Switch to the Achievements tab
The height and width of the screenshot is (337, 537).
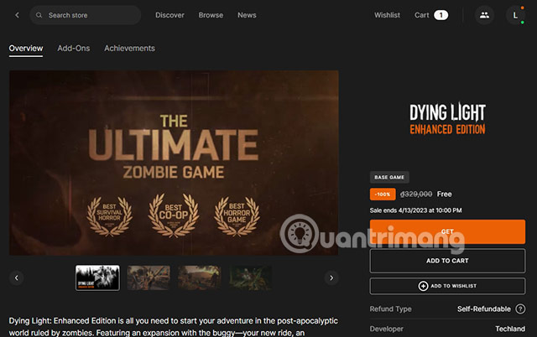(x=129, y=49)
